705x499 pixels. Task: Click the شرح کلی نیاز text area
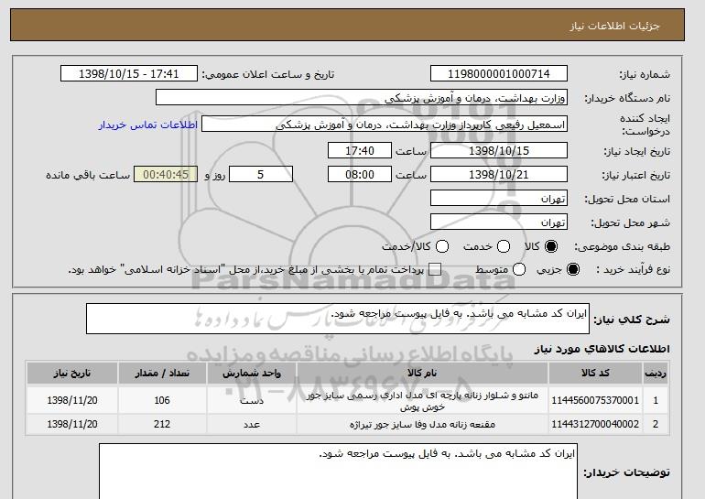(338, 319)
